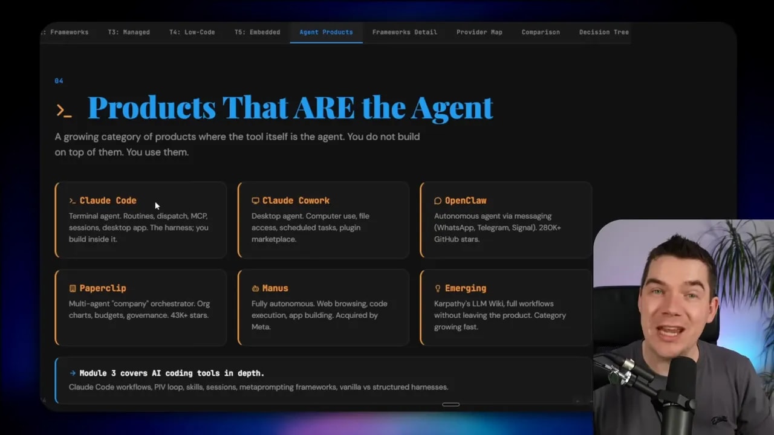Click the terminal icon beside Claude Code
774x435 pixels.
tap(73, 201)
